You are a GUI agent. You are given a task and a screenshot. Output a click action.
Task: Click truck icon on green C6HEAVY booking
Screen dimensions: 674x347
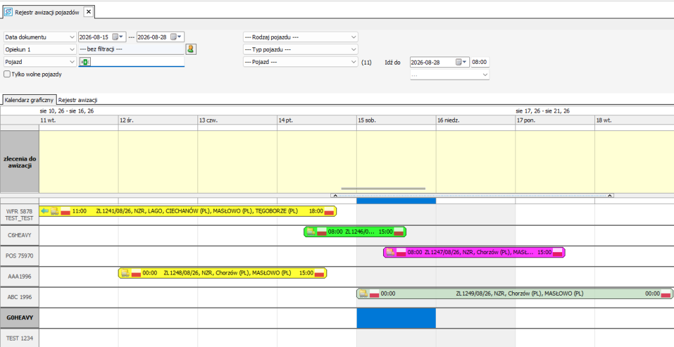(x=311, y=232)
